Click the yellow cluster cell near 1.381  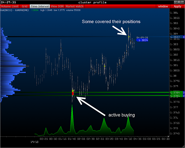click(x=104, y=66)
